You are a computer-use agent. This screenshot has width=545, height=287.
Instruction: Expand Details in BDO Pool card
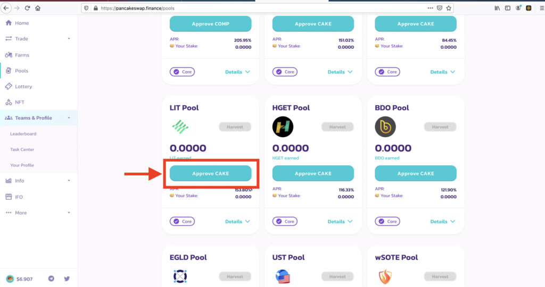(x=442, y=222)
